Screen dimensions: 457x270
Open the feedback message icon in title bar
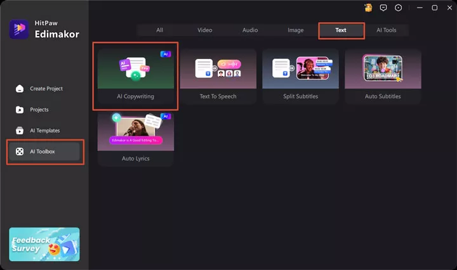383,8
